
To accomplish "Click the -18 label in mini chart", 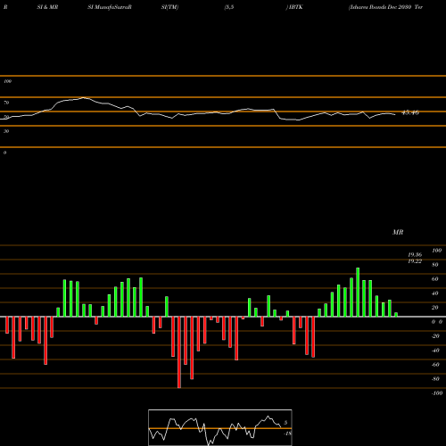I will [x=287, y=434].
